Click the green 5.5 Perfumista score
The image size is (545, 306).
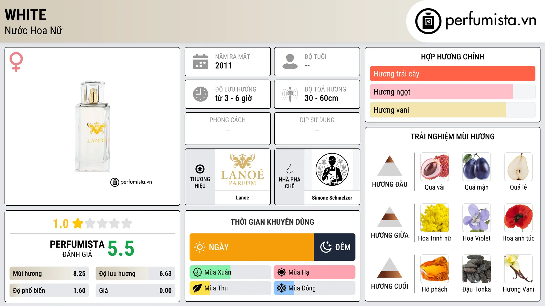pyautogui.click(x=121, y=248)
